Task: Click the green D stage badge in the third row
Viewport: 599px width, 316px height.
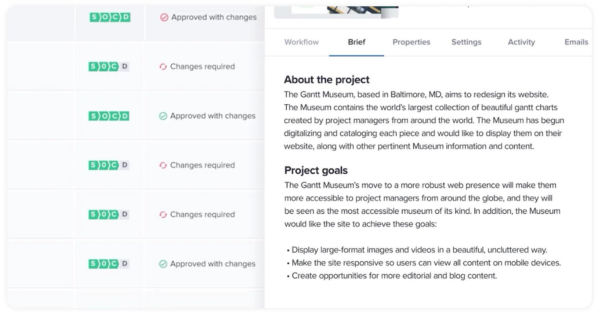Action: click(x=124, y=116)
